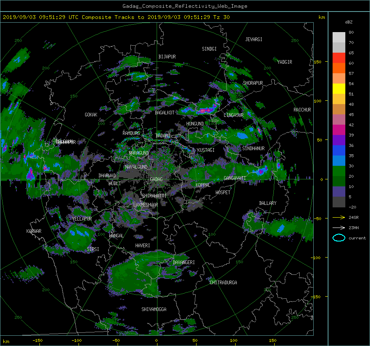Click the HUNGUND city label

tap(195, 124)
